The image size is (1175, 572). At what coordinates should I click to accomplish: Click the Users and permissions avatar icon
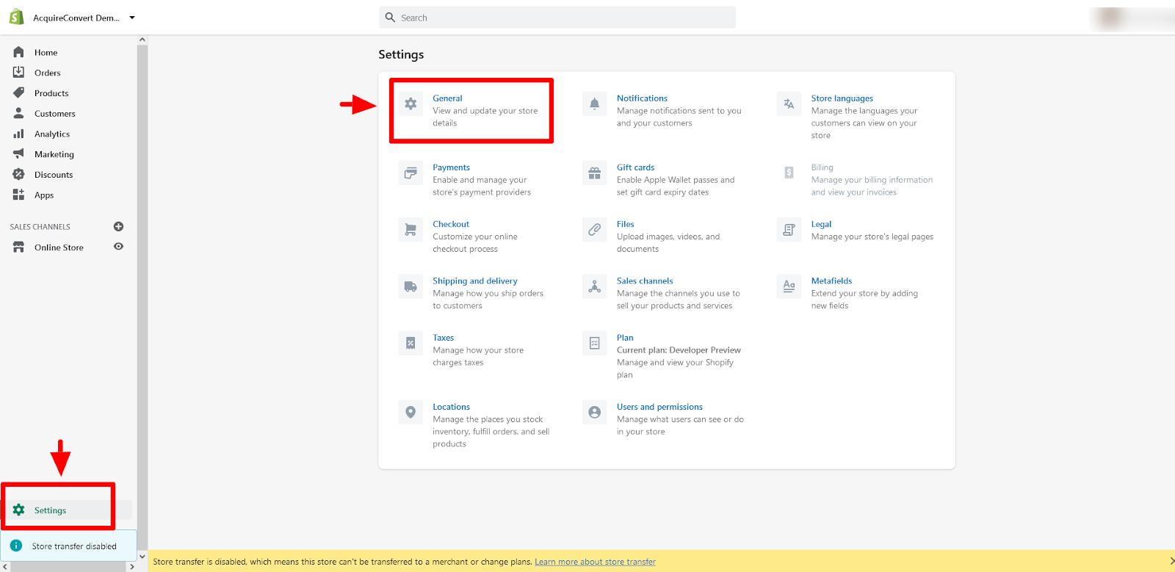tap(594, 413)
